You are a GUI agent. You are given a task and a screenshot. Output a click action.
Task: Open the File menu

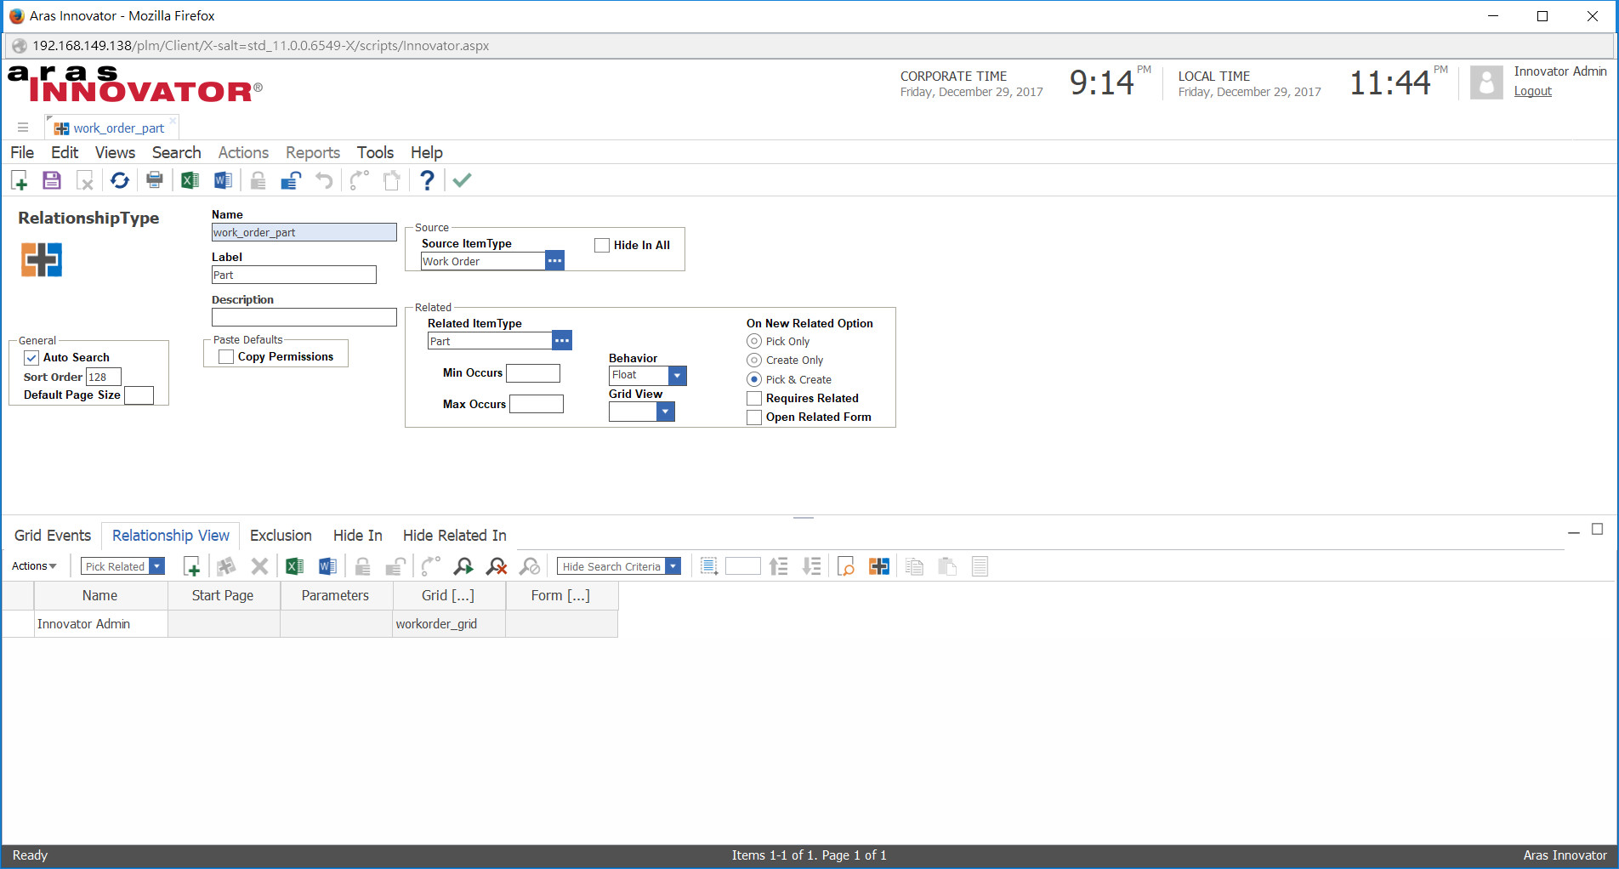[22, 152]
